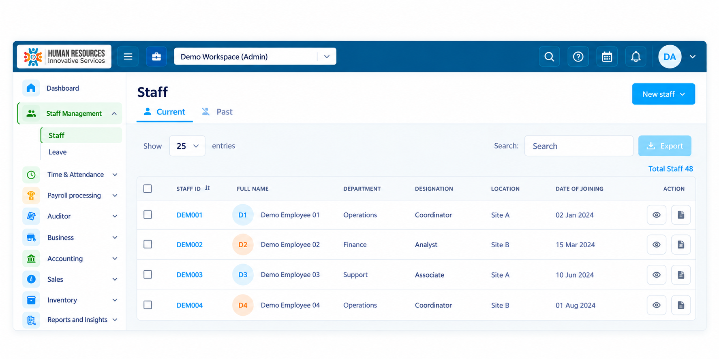
Task: Open document icon for DEM001 row
Action: [x=681, y=215]
